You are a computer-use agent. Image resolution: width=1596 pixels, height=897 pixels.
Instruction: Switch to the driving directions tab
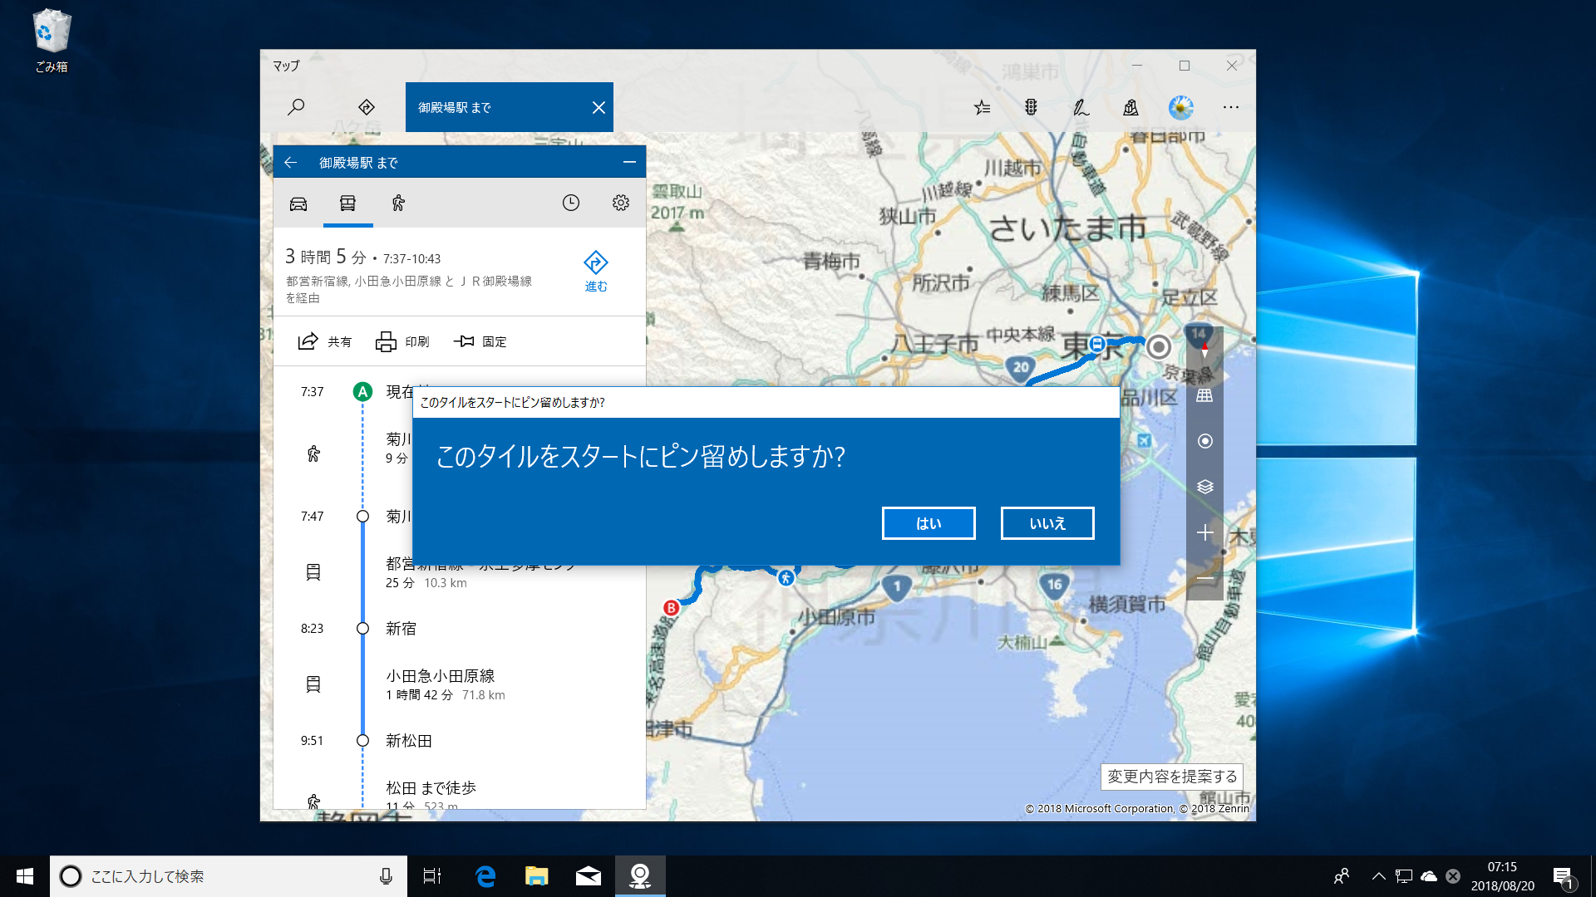pyautogui.click(x=298, y=202)
